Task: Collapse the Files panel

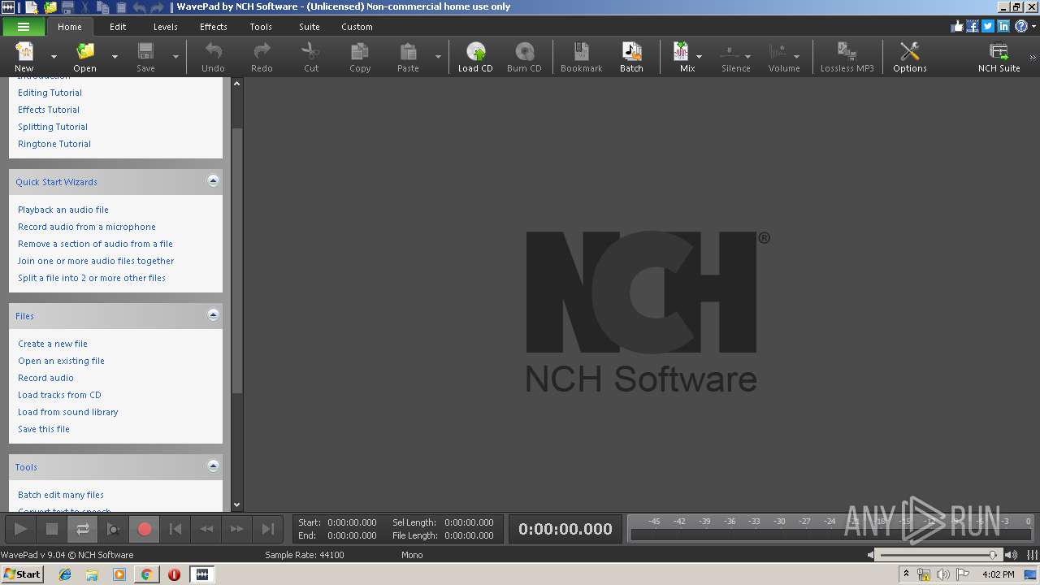Action: [x=213, y=315]
